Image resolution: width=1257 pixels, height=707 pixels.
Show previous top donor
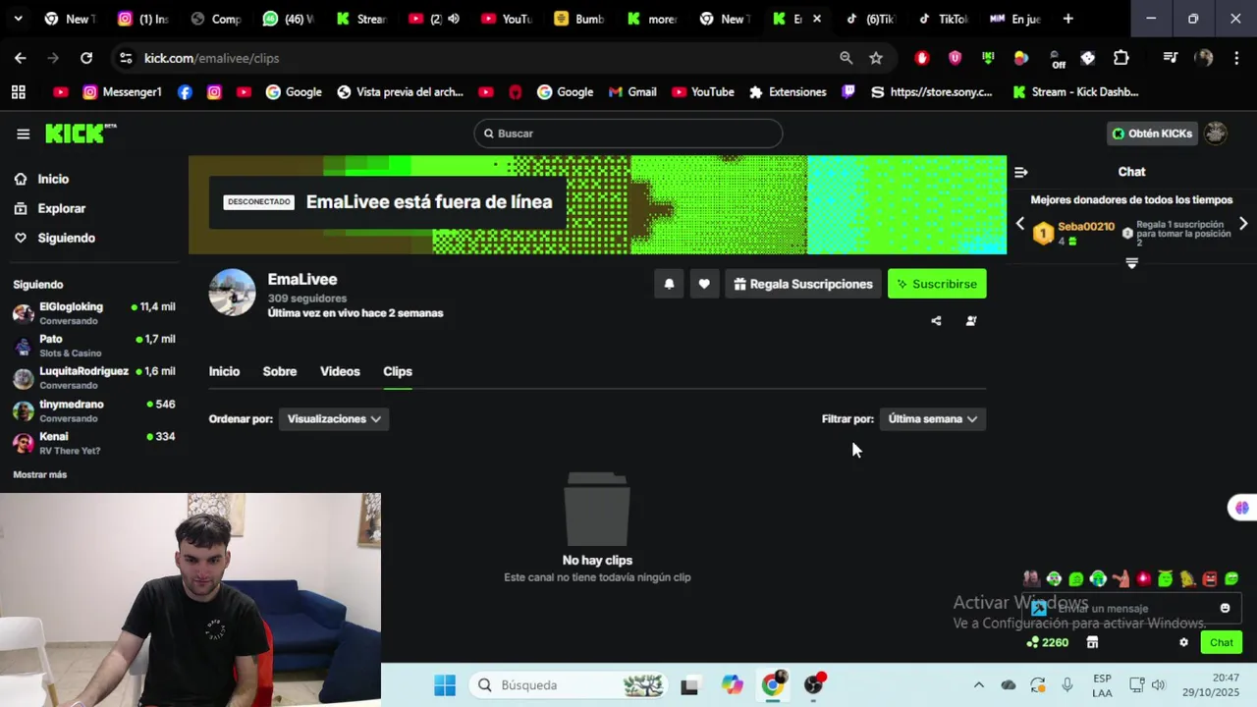point(1019,224)
